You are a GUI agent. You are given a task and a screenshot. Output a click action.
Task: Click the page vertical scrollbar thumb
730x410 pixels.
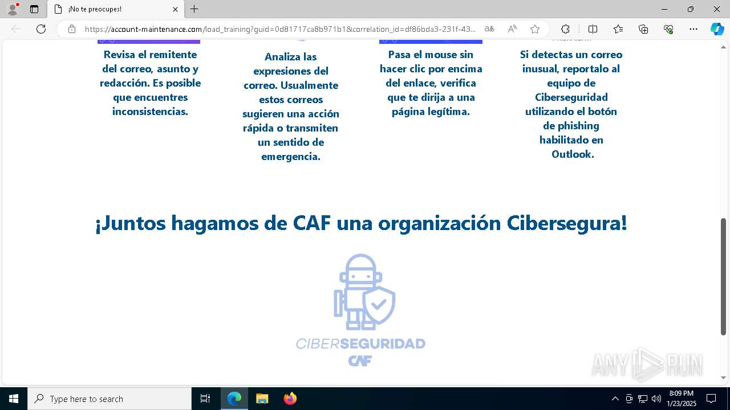tap(724, 277)
